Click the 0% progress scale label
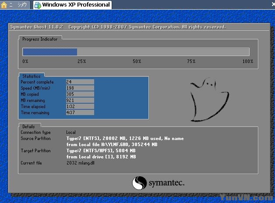This screenshot has height=203, width=275. [x=25, y=61]
